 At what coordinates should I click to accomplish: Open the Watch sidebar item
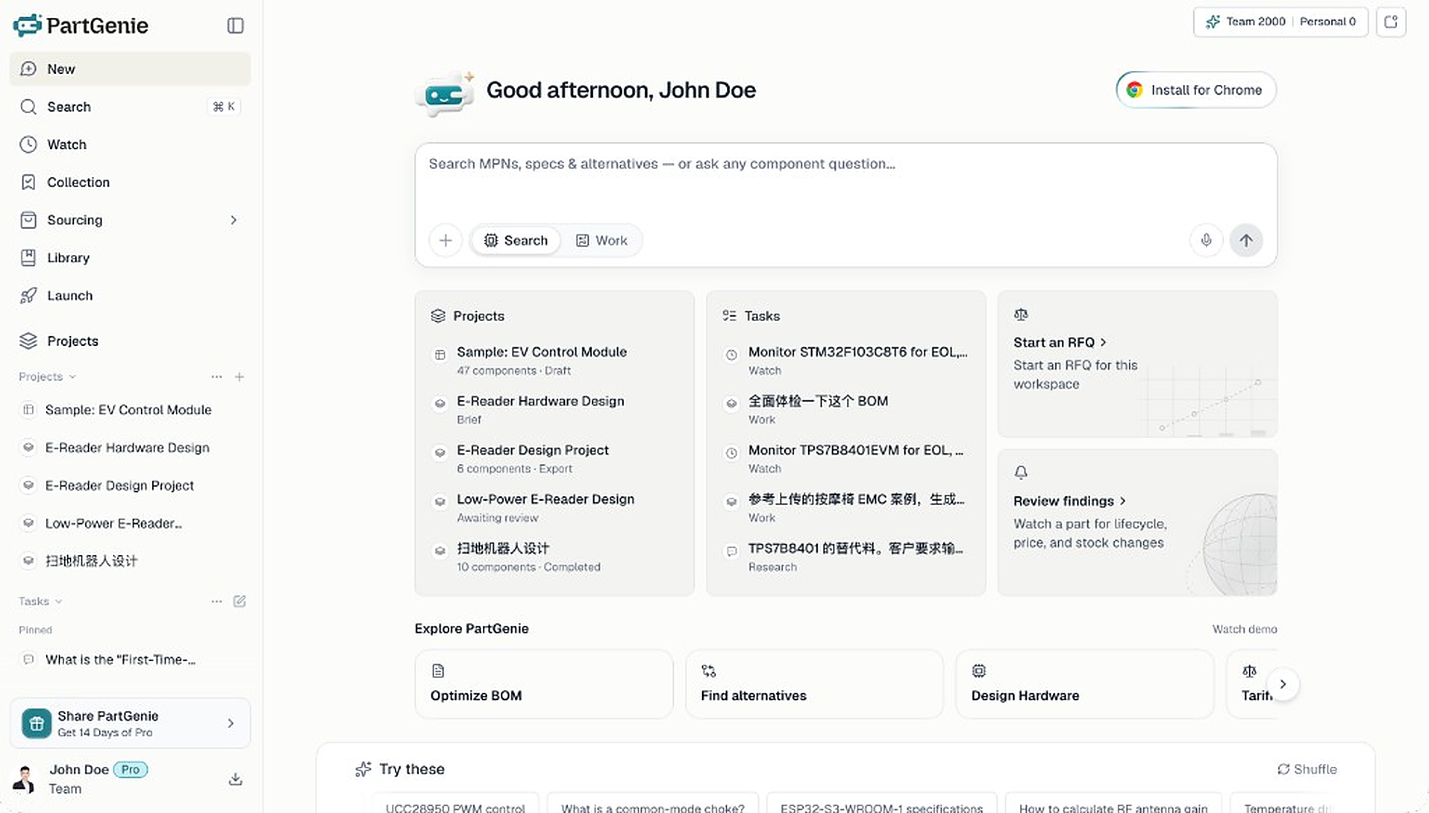[130, 144]
